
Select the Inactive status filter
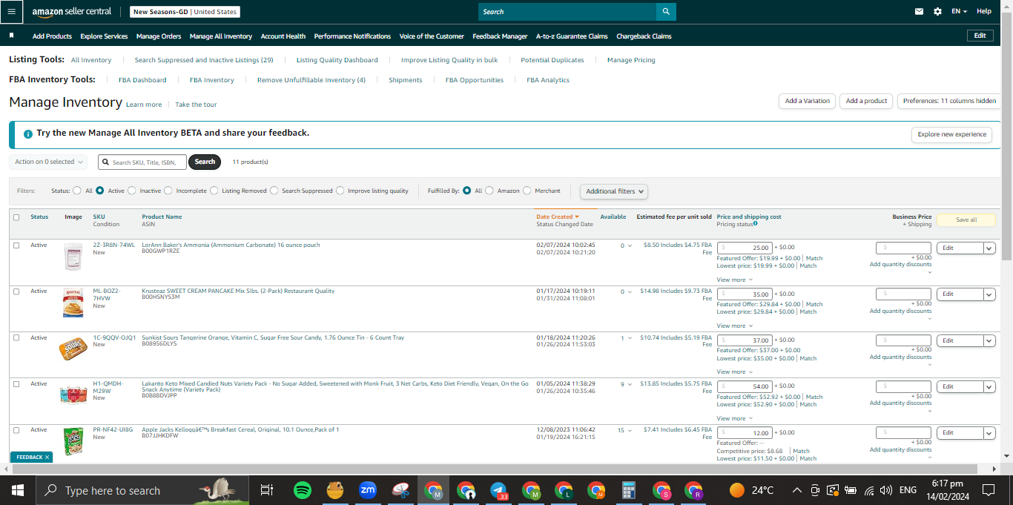point(132,191)
